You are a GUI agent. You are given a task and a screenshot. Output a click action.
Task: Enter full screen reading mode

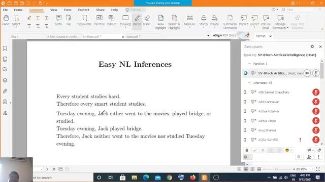click(x=318, y=169)
